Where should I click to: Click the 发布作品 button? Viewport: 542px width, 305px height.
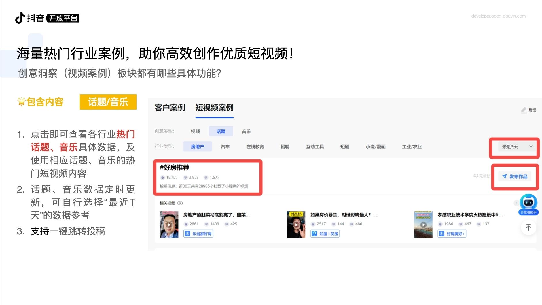click(515, 176)
